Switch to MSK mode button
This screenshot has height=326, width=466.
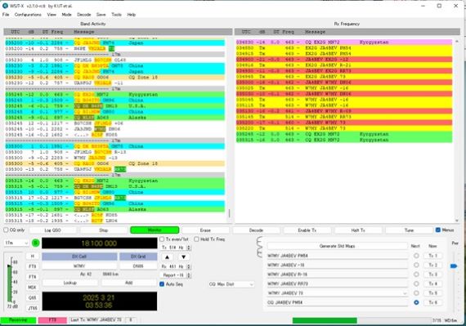(x=33, y=287)
